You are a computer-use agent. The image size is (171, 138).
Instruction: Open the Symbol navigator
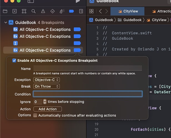tap(24, 11)
